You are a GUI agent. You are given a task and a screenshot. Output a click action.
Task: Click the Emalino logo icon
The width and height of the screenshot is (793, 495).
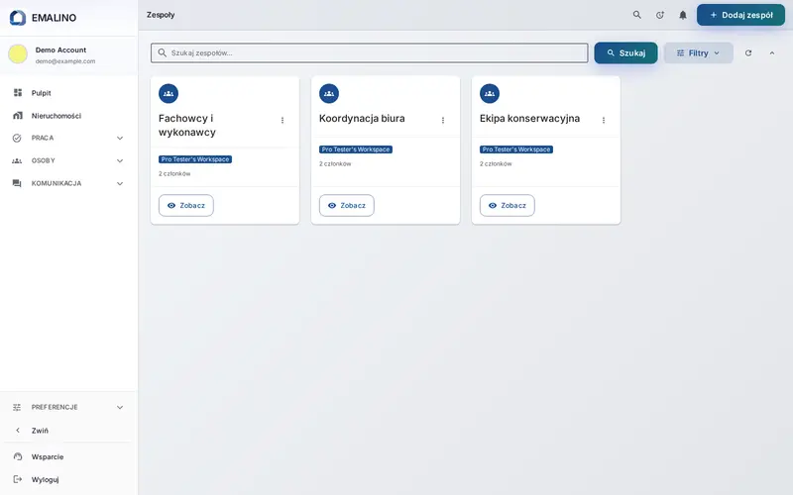point(18,18)
